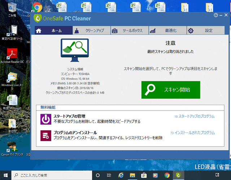The height and width of the screenshot is (180, 231).
Task: Open the media player taskbar icon
Action: pos(155,175)
